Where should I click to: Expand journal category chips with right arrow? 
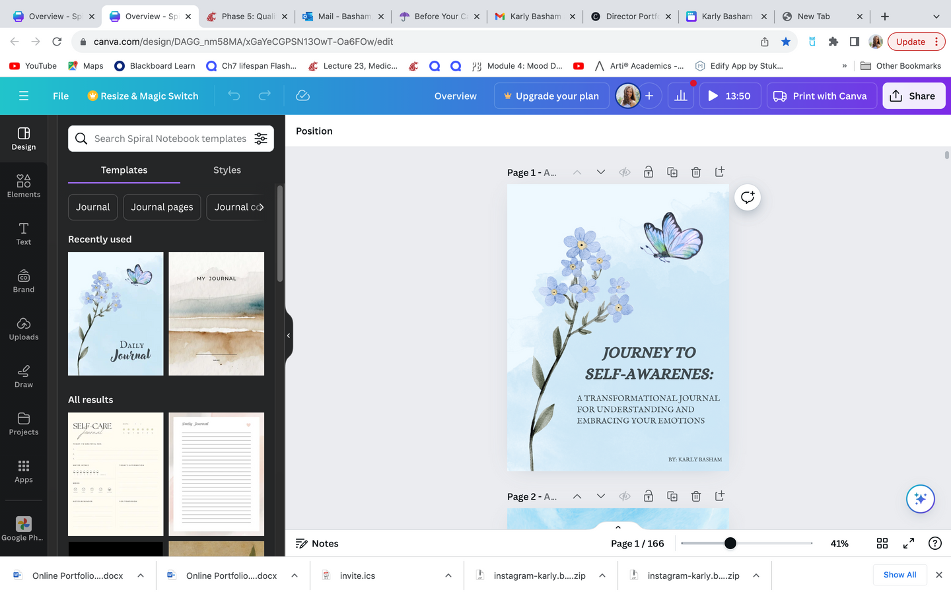(x=261, y=207)
